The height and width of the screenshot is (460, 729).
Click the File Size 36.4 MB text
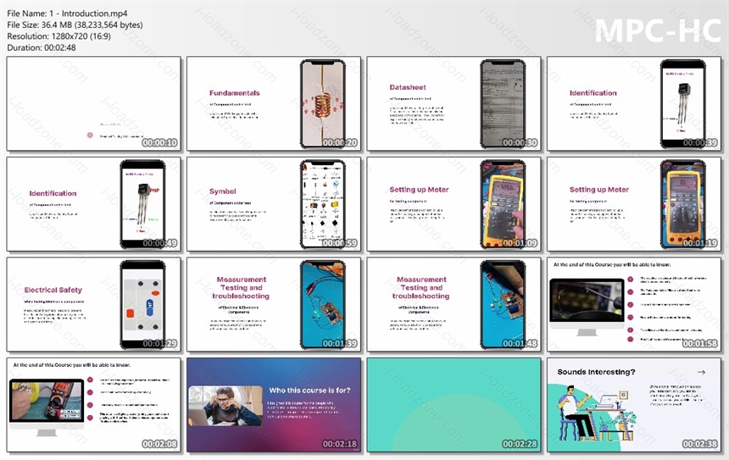75,25
